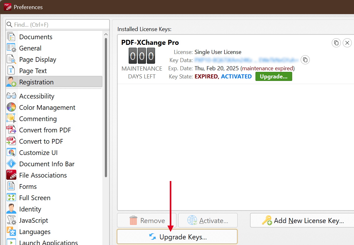Click the Upgrade Keys... button

(177, 237)
